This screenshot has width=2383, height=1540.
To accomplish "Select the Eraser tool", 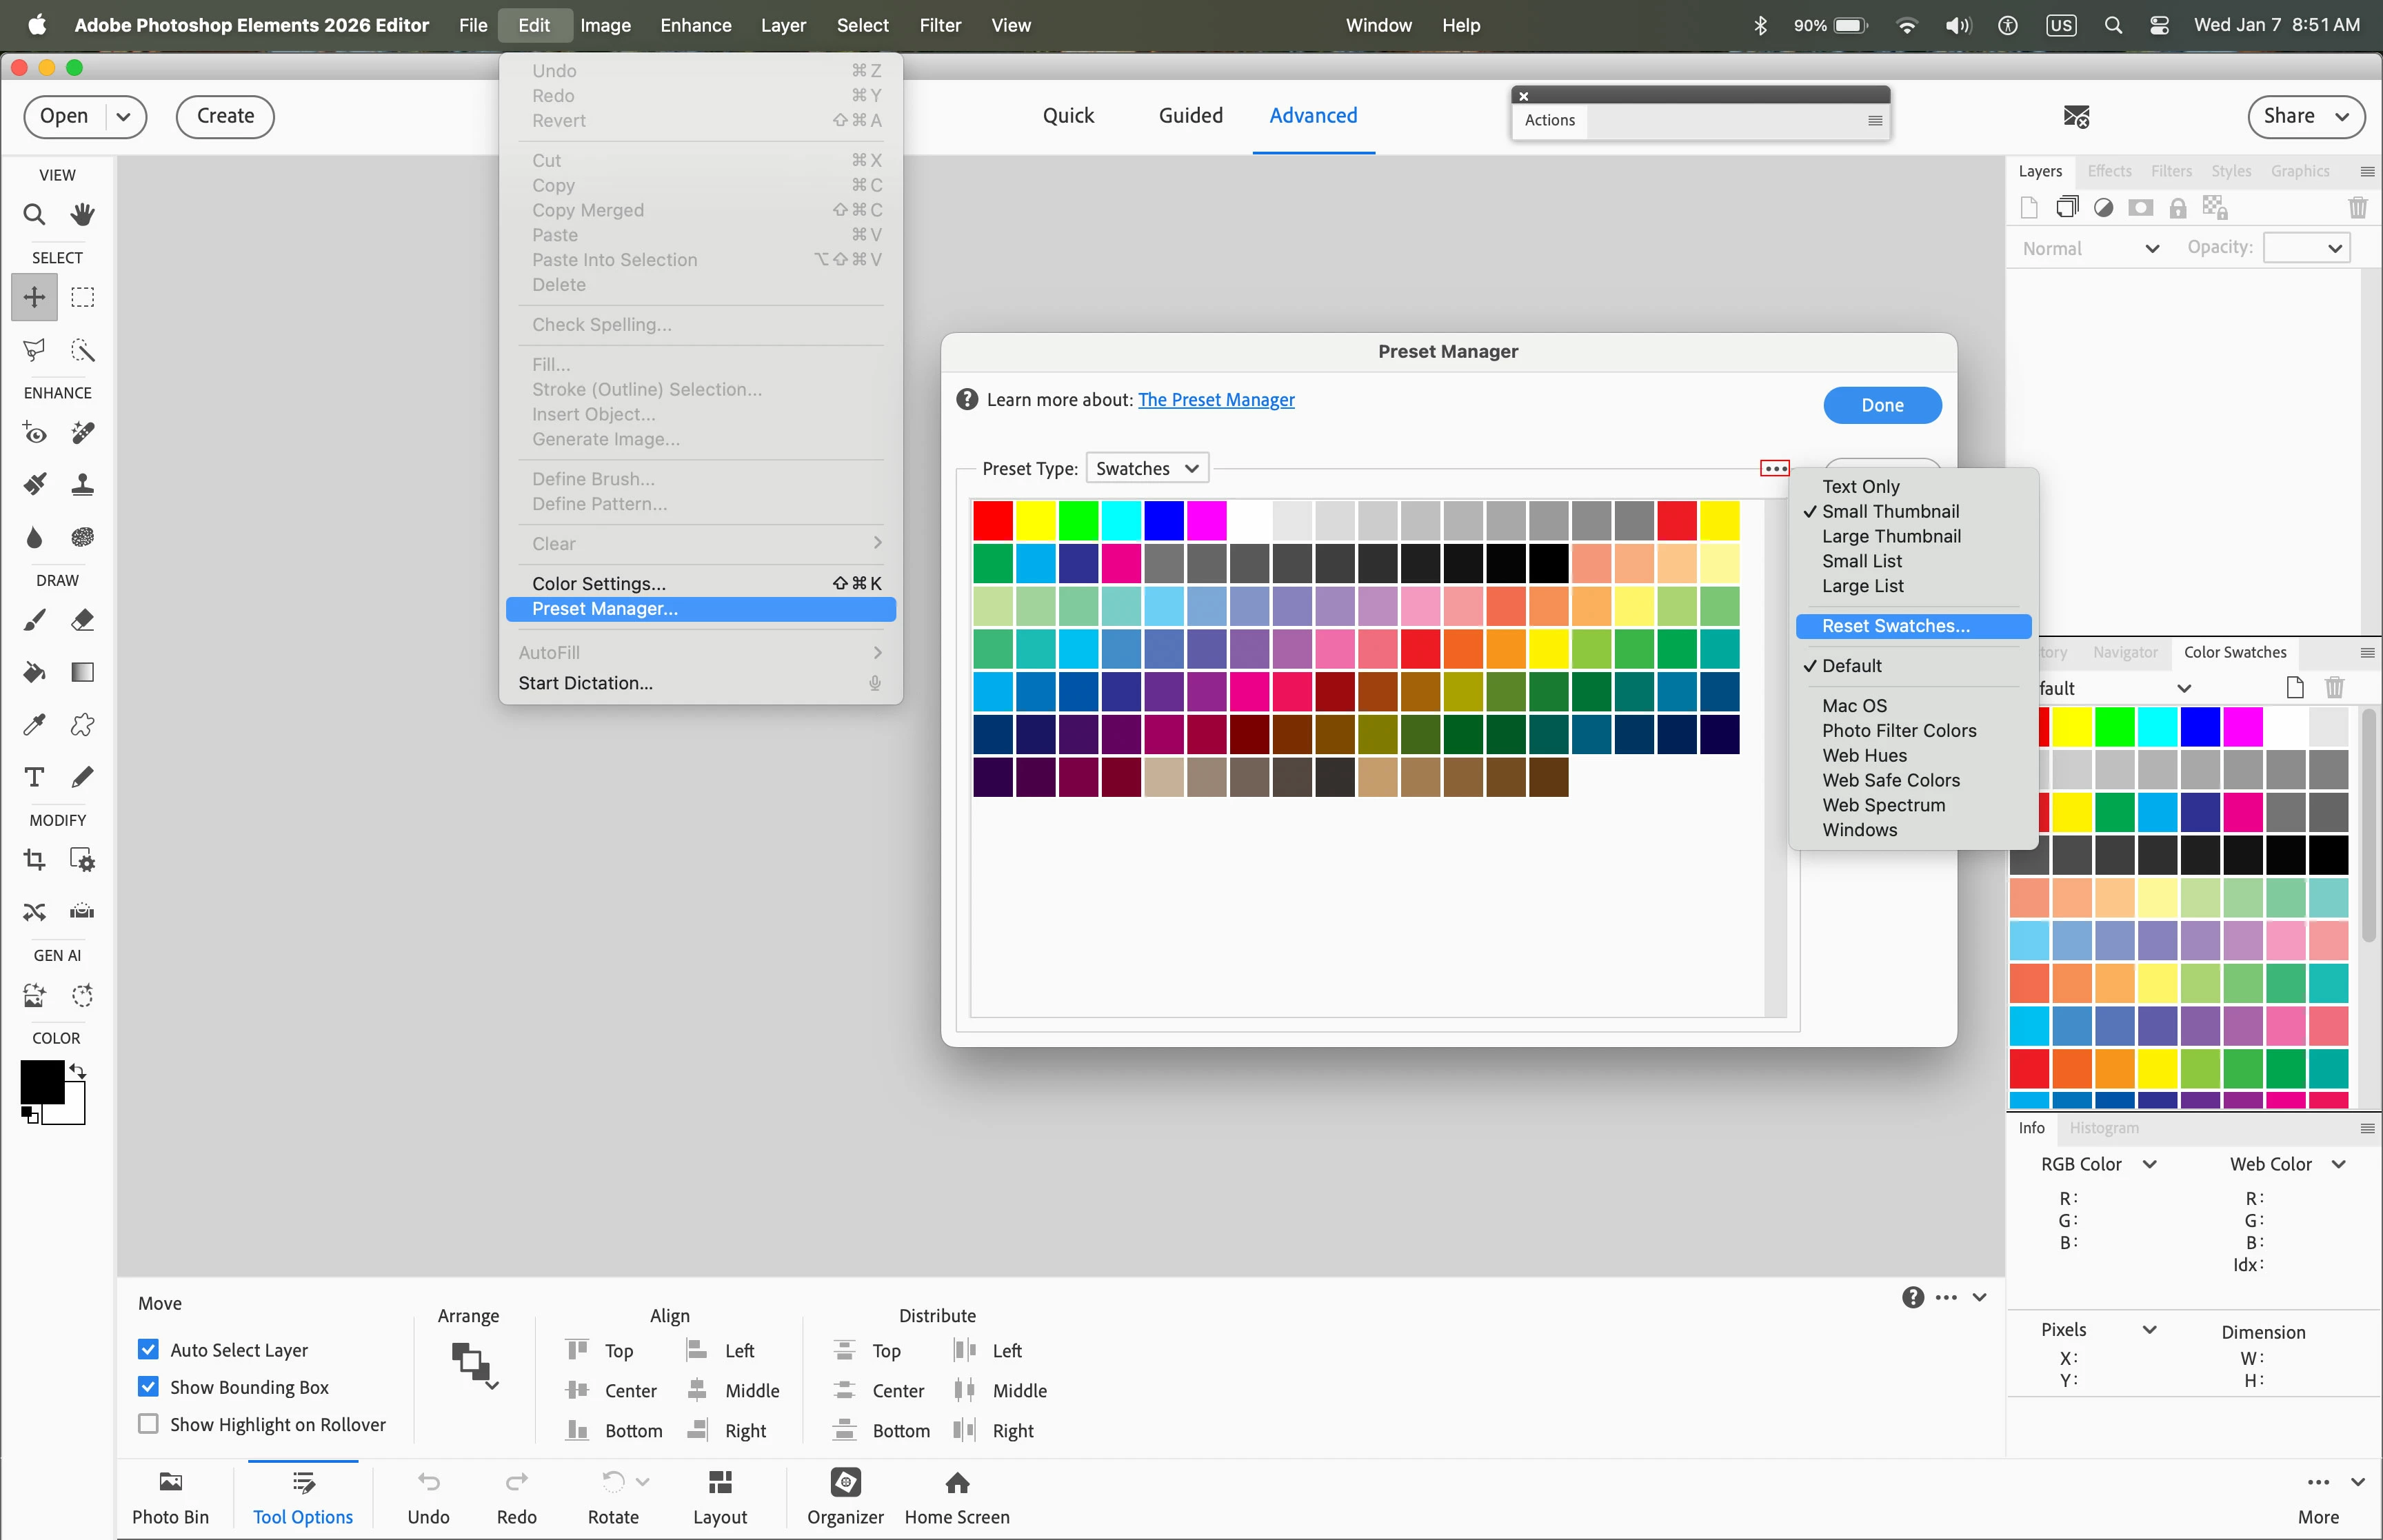I will 82,620.
